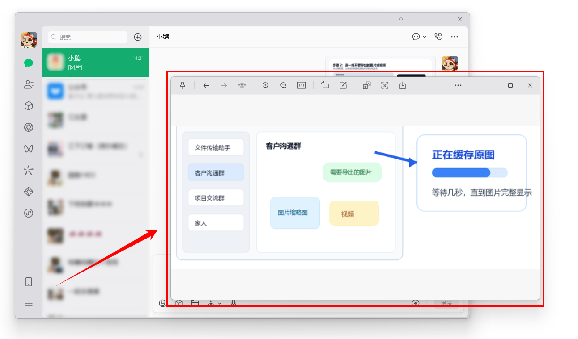
Task: Zoom out of the image
Action: pyautogui.click(x=284, y=85)
